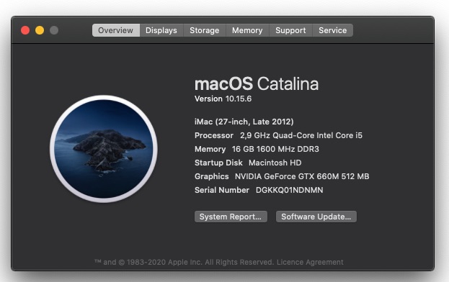Image resolution: width=449 pixels, height=282 pixels.
Task: Open the Licence Agreement link
Action: [x=310, y=262]
